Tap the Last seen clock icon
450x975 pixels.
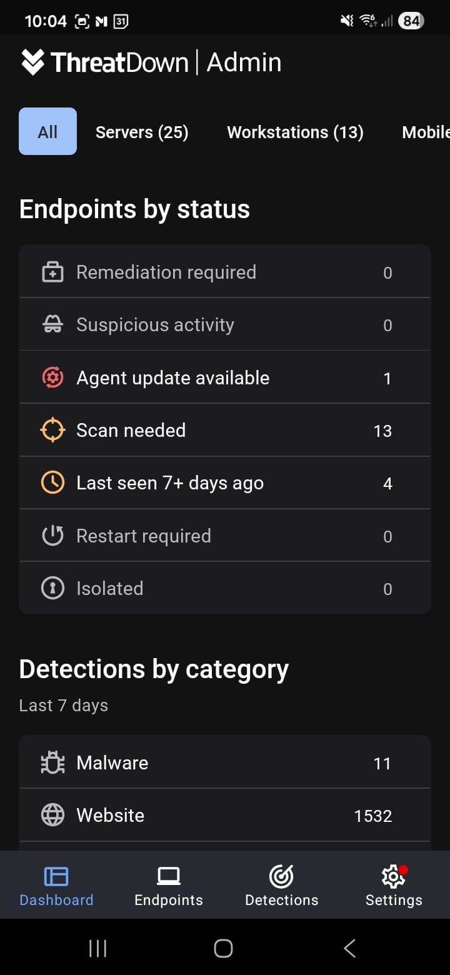click(x=52, y=483)
